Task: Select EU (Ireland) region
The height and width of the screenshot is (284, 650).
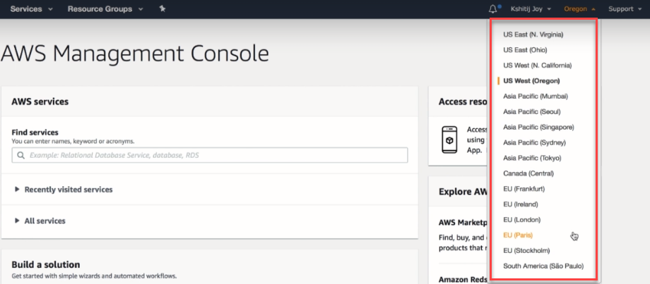Action: click(521, 204)
